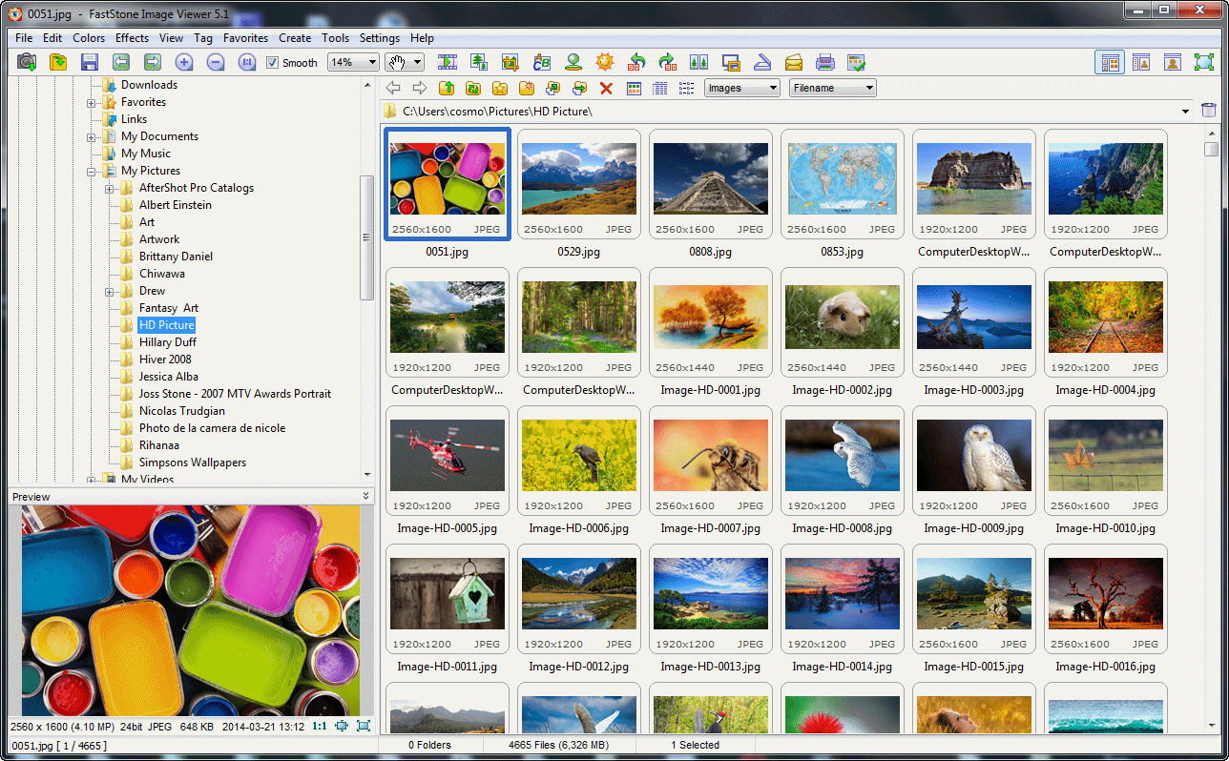
Task: Select the Hillary Duff folder
Action: pos(167,342)
